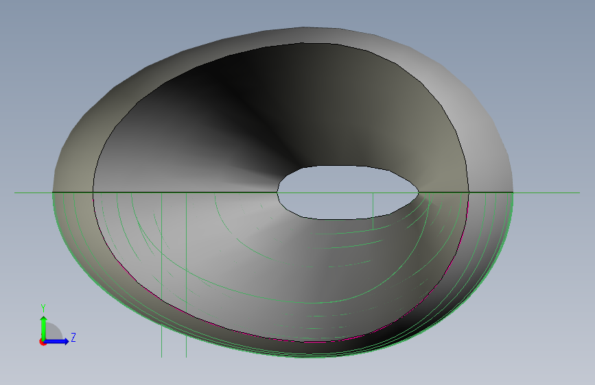This screenshot has height=385, width=595.
Task: Click the green Y axis arrow of triad
Action: tap(44, 327)
